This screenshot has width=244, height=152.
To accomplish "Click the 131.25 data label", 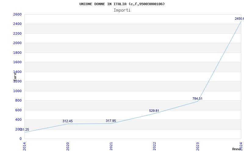I will coord(24,130).
